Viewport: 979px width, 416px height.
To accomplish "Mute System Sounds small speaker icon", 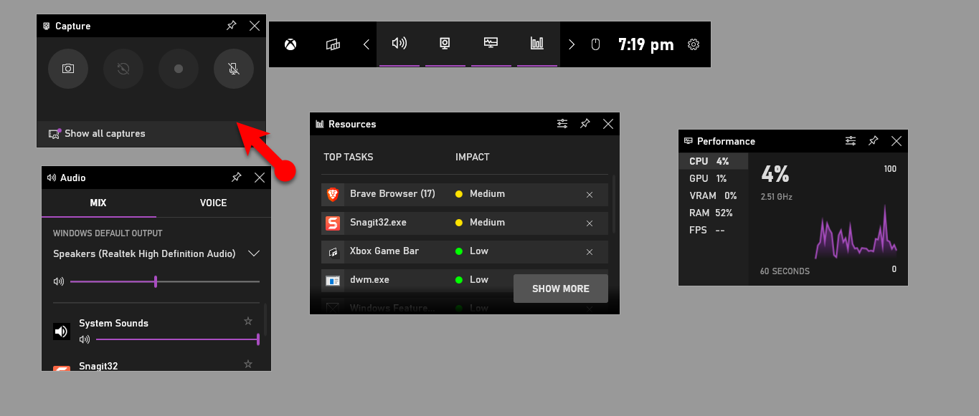I will 85,339.
